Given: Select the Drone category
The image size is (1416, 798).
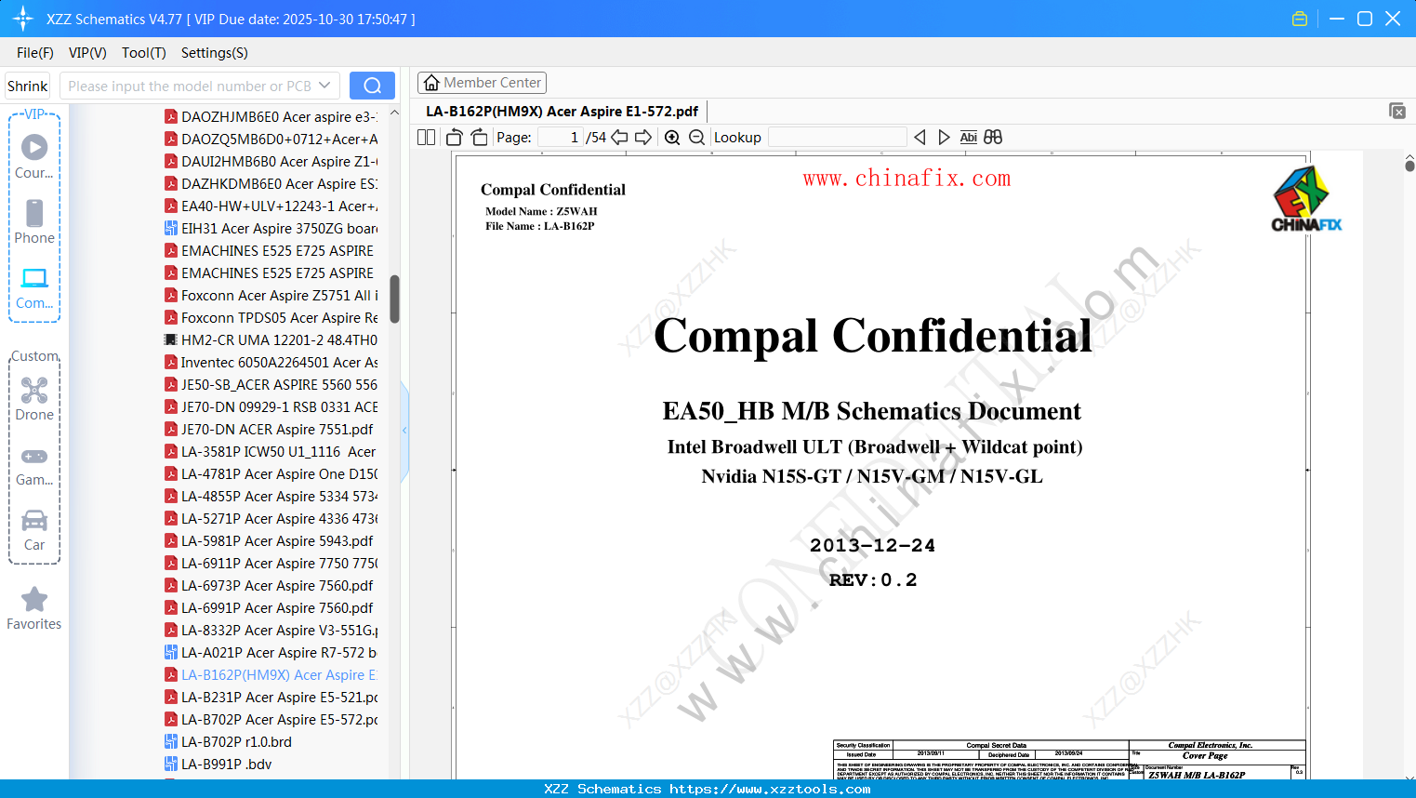Looking at the screenshot, I should [x=34, y=399].
